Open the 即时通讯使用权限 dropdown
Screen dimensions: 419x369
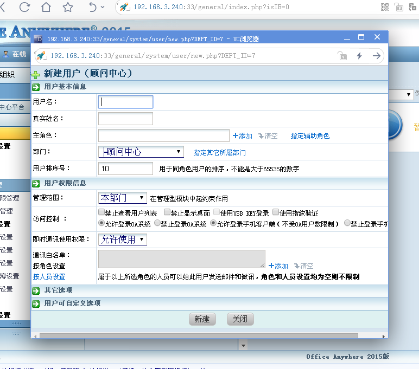pyautogui.click(x=122, y=239)
